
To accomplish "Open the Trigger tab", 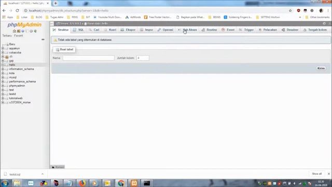I will [x=246, y=30].
